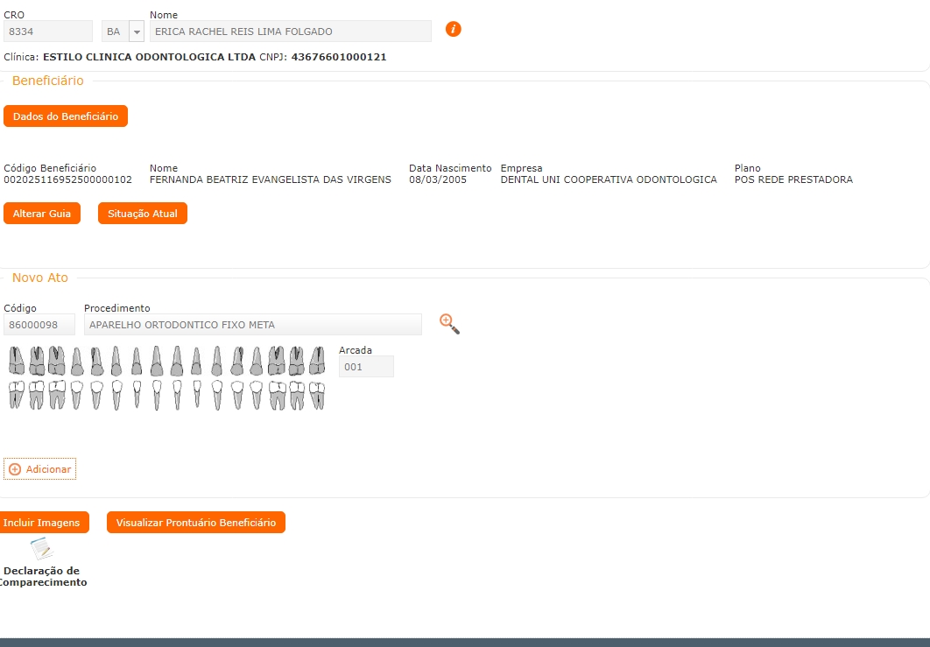Select the second lower-row tooth from the right

297,395
